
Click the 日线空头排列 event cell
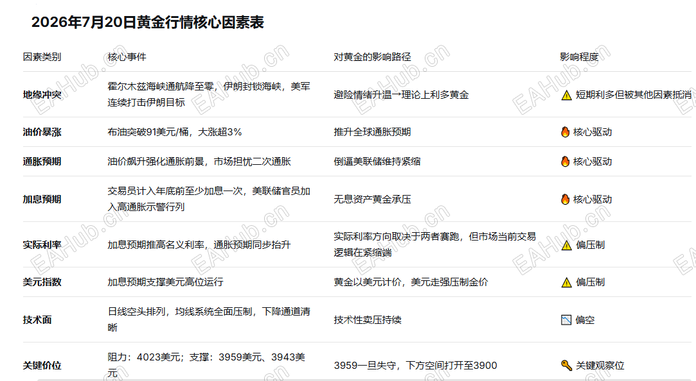[x=209, y=319]
